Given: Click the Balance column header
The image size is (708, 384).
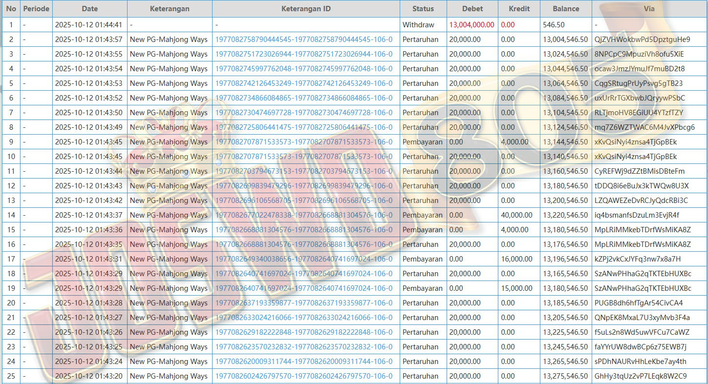Looking at the screenshot, I should pyautogui.click(x=566, y=9).
